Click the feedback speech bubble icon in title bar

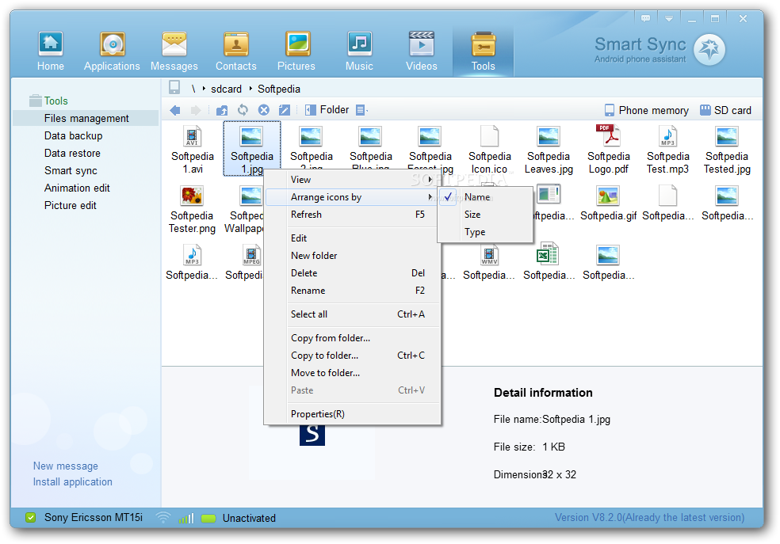(x=646, y=18)
